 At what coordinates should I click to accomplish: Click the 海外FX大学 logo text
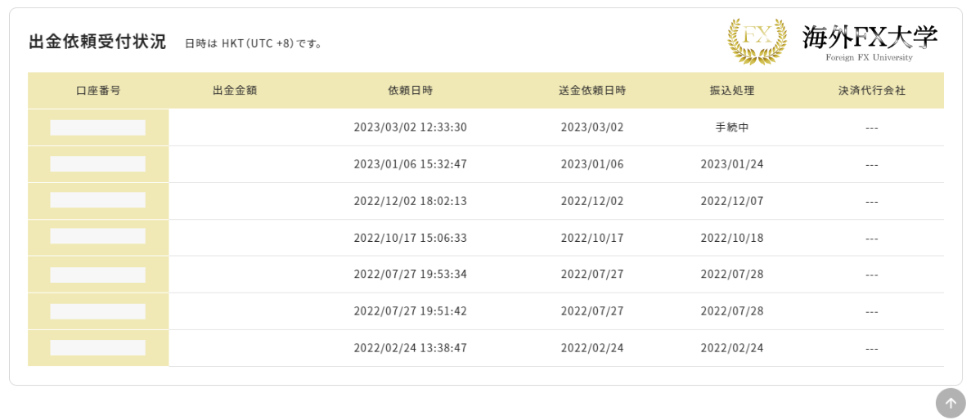click(870, 41)
